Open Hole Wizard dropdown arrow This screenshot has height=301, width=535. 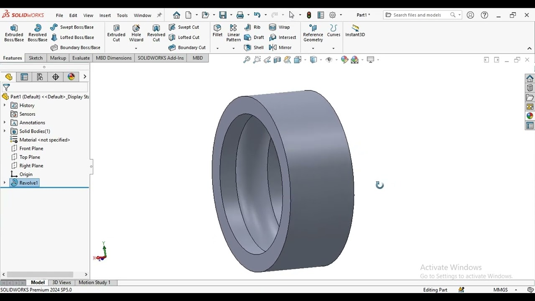click(136, 48)
